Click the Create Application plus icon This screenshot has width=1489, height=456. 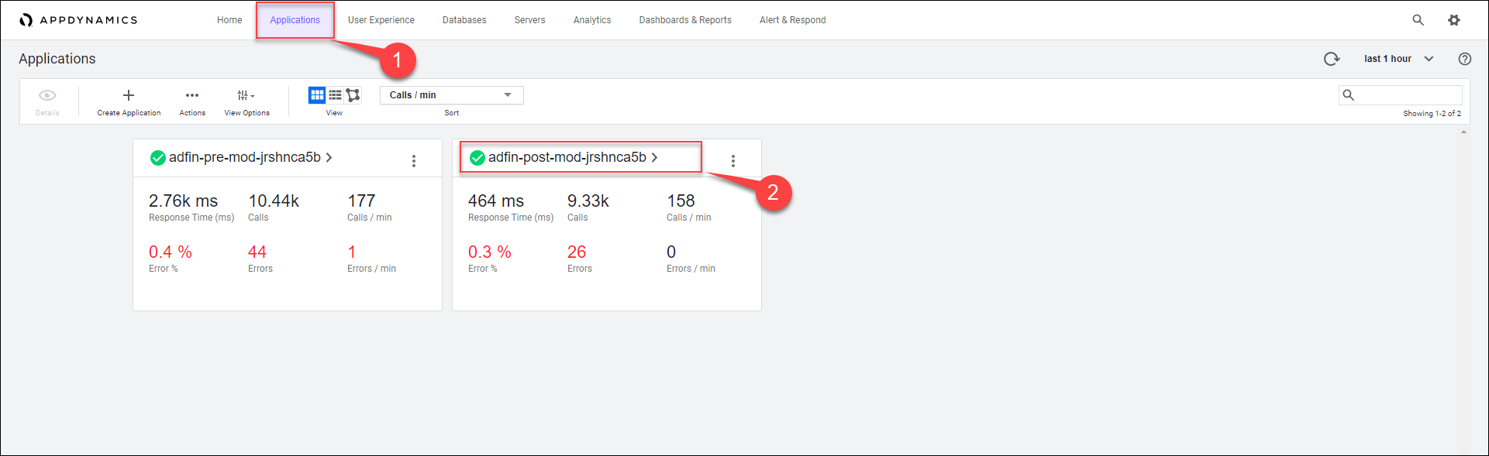point(129,95)
